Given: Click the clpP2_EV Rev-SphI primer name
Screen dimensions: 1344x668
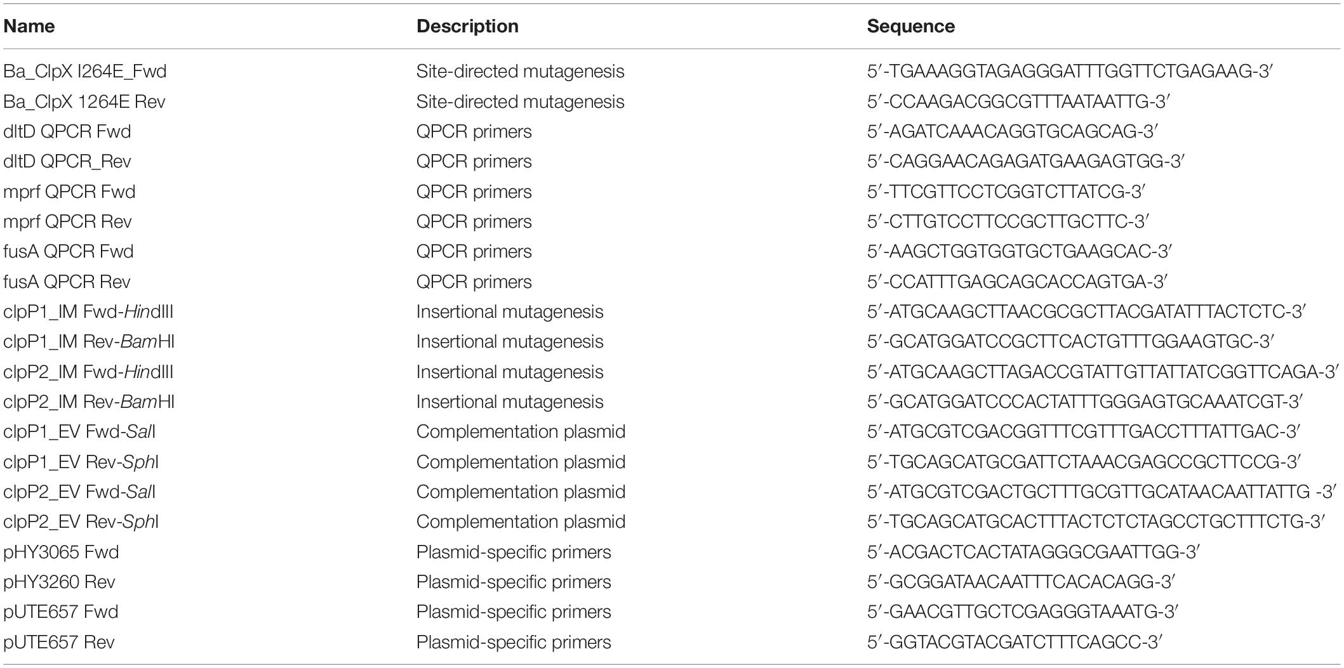Looking at the screenshot, I should [81, 521].
